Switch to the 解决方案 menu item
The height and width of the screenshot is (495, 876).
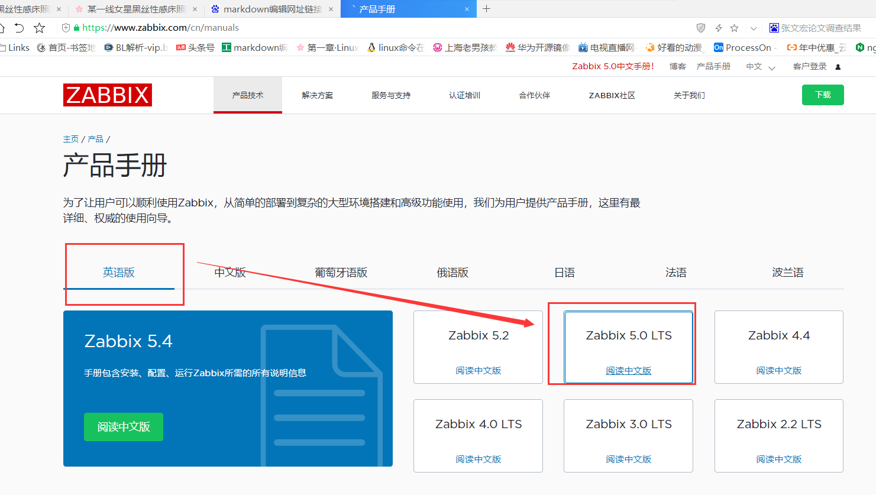click(317, 95)
